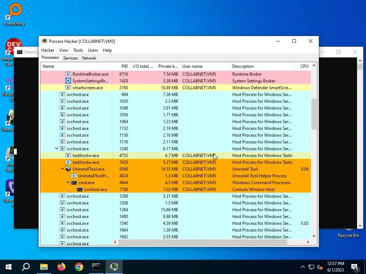
Task: Sort by Private bytes column header
Action: click(x=168, y=66)
